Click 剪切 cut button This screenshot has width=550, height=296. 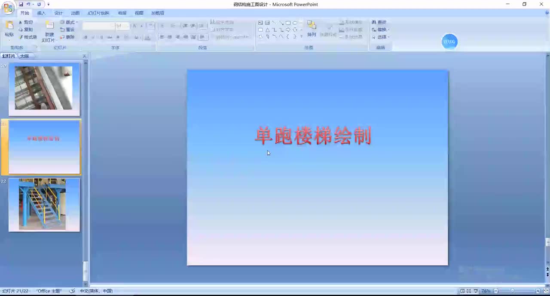(x=25, y=22)
